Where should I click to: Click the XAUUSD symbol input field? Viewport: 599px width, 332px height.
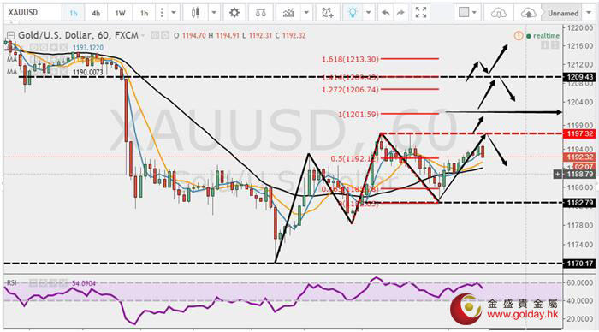pyautogui.click(x=33, y=13)
